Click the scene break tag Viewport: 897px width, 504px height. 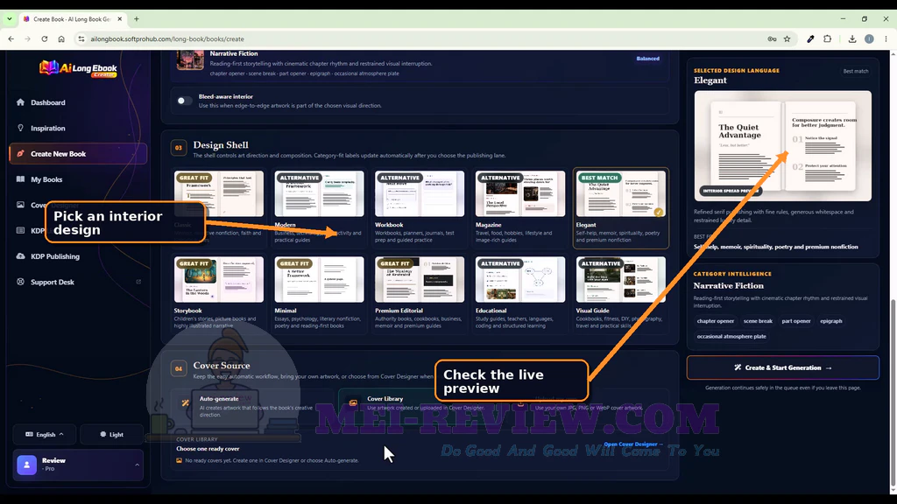click(758, 321)
